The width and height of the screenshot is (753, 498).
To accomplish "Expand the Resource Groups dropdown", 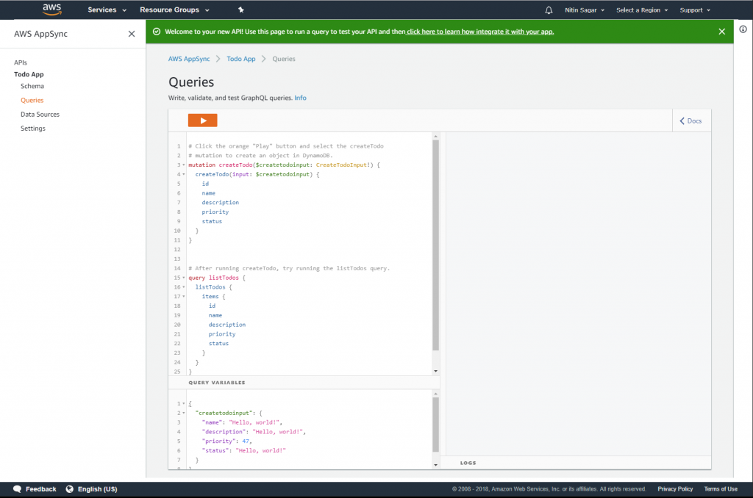I will (x=174, y=10).
